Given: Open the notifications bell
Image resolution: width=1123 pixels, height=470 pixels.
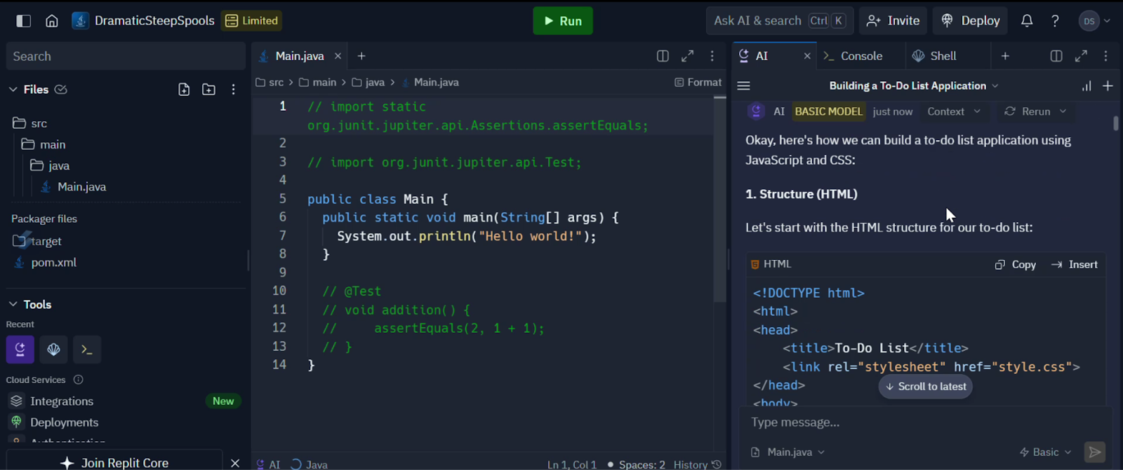Looking at the screenshot, I should (1027, 21).
